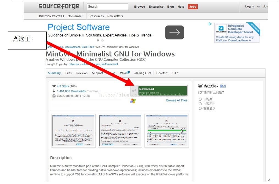Viewport: 279px width, 184px height.
Task: Select the 重复显示 radio option
Action: coord(200,108)
